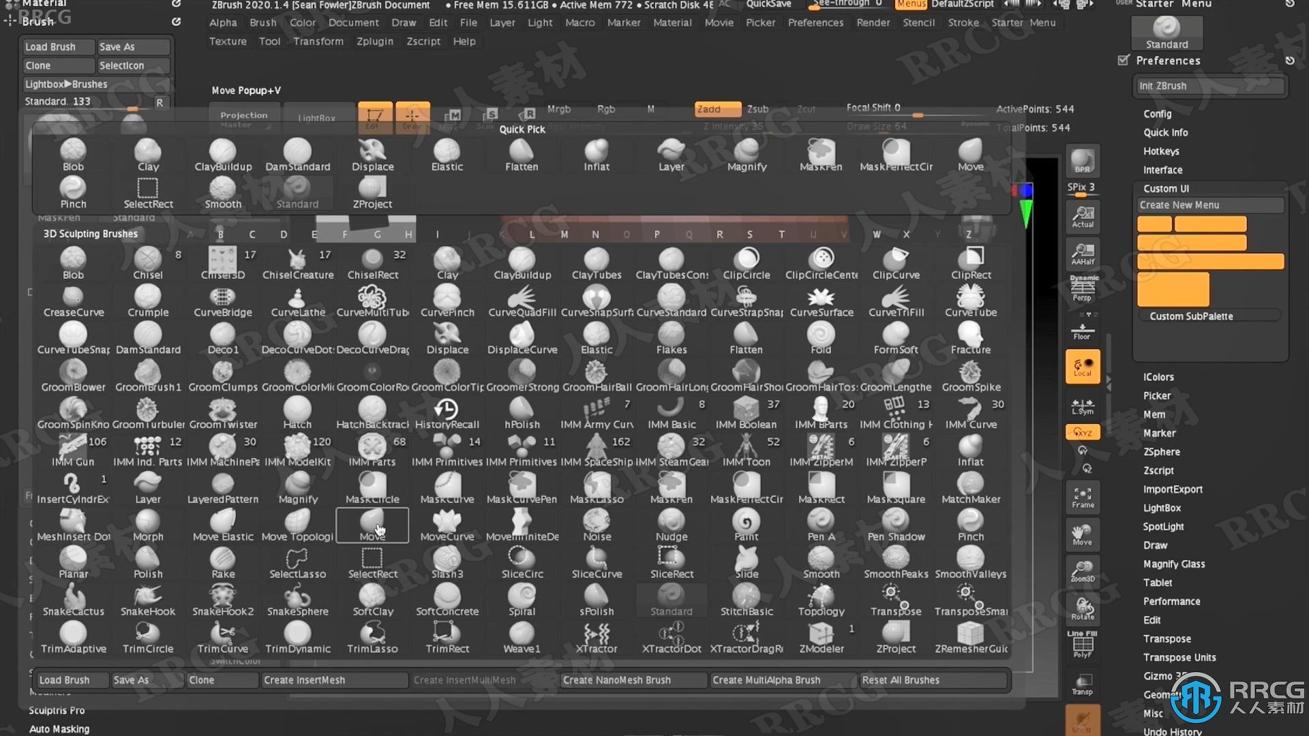Select the Inflat brush in 3D Sculpting Brushes
This screenshot has height=736, width=1309.
[971, 450]
